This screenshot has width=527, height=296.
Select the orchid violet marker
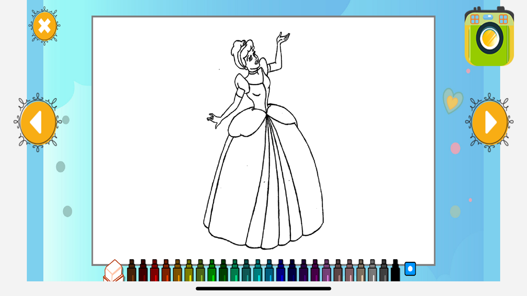tap(326, 270)
